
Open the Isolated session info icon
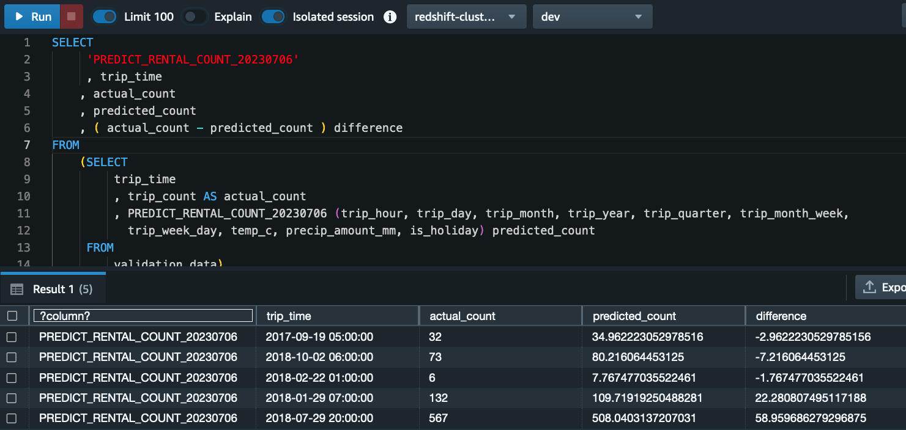[x=390, y=16]
